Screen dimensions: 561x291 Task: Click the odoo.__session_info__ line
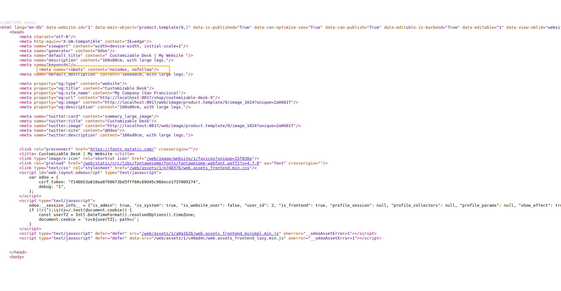click(295, 205)
